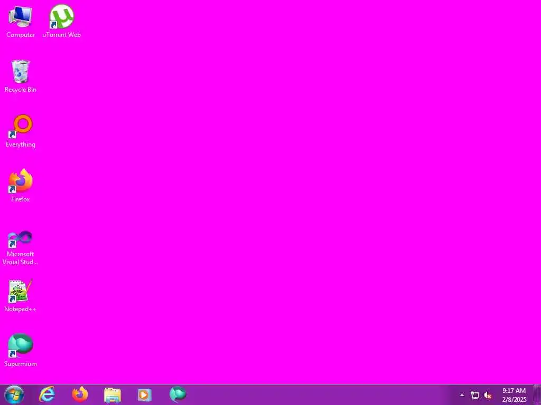Launch Internet Explorer from the taskbar
541x405 pixels.
tap(47, 394)
